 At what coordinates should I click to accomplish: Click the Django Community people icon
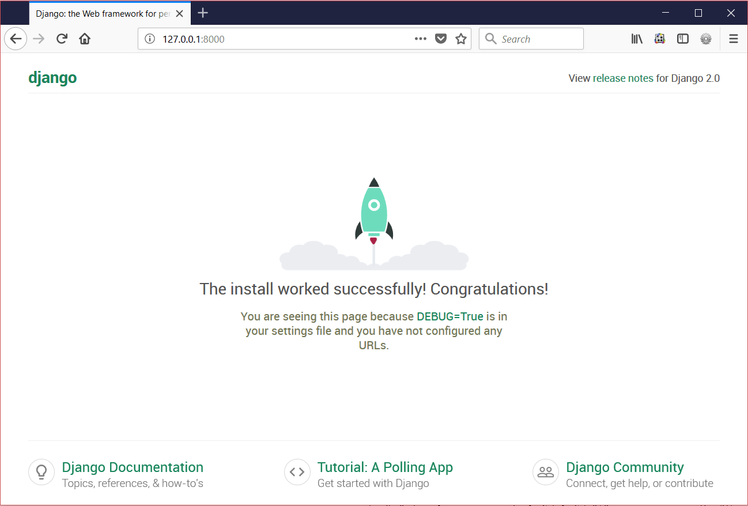(545, 471)
